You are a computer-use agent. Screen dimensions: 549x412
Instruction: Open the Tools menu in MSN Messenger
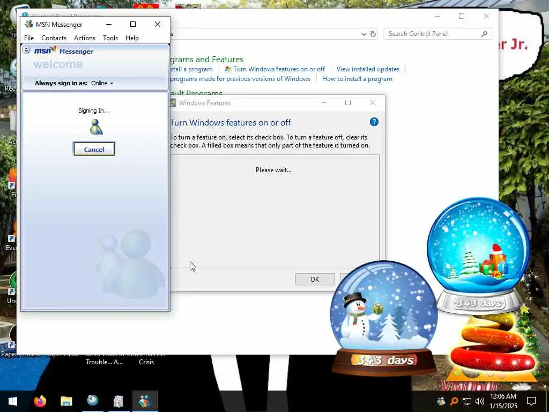[x=110, y=38]
